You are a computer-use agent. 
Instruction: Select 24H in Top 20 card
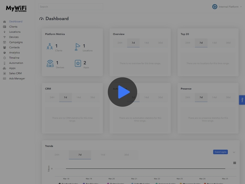coord(188,43)
